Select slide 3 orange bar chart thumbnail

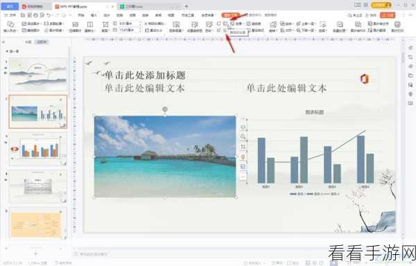[38, 149]
